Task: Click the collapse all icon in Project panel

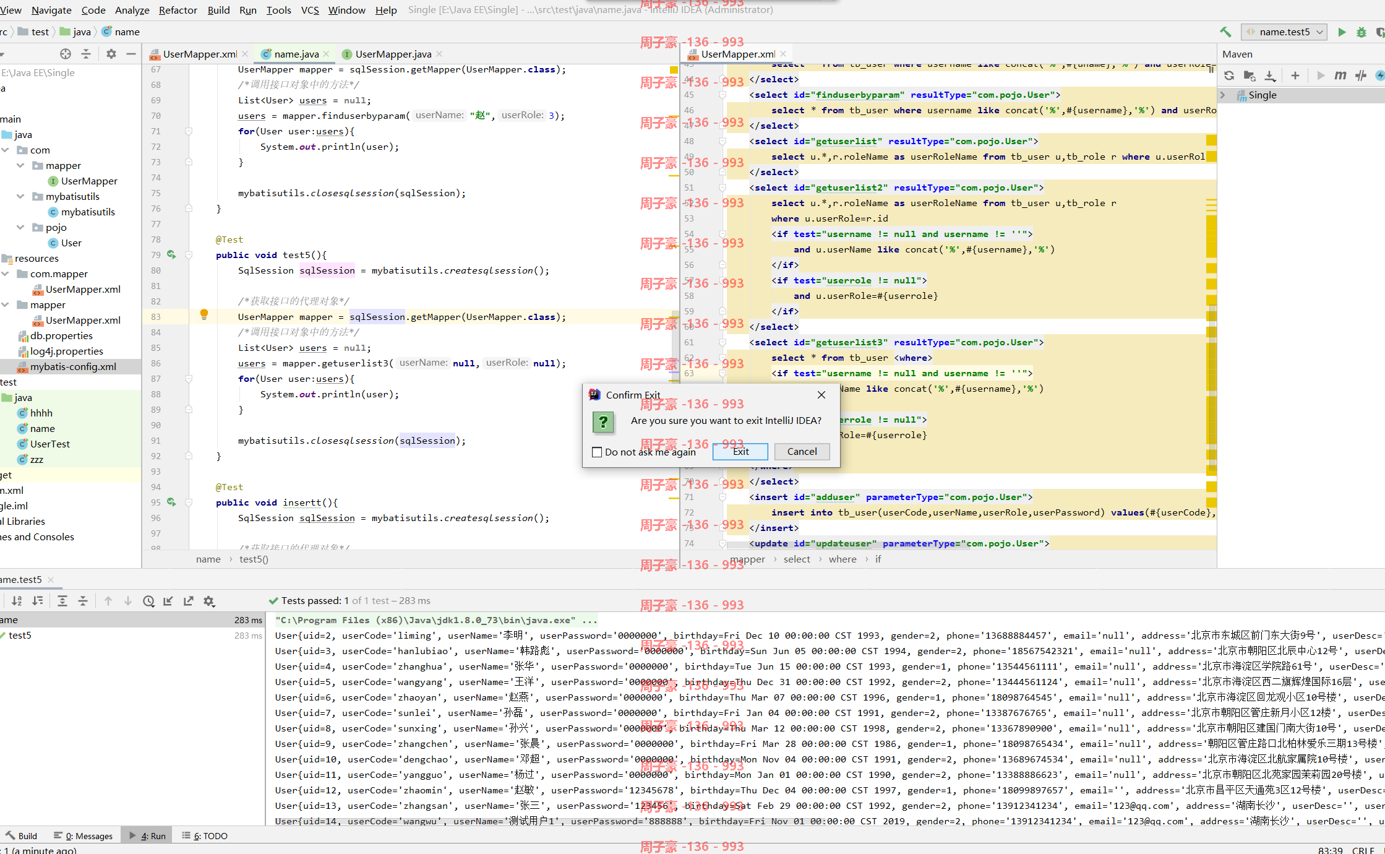Action: 86,54
